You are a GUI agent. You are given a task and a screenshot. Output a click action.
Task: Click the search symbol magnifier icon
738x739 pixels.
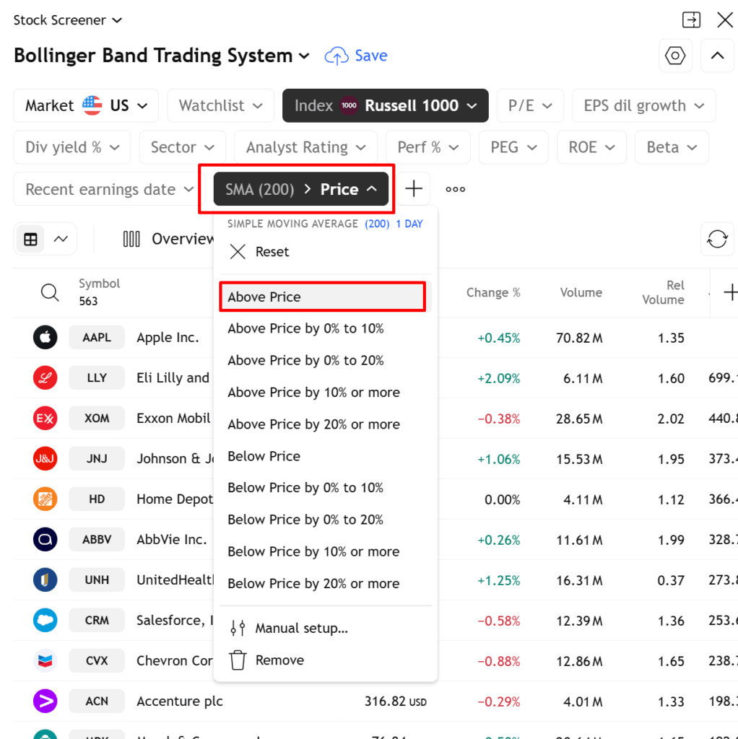[x=50, y=292]
